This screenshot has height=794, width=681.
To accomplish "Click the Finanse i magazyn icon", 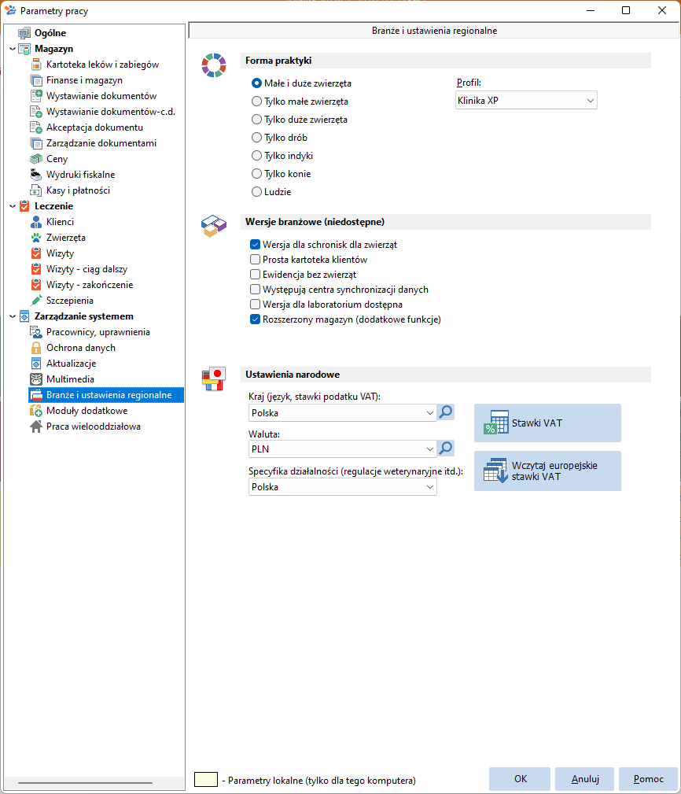I will [36, 80].
